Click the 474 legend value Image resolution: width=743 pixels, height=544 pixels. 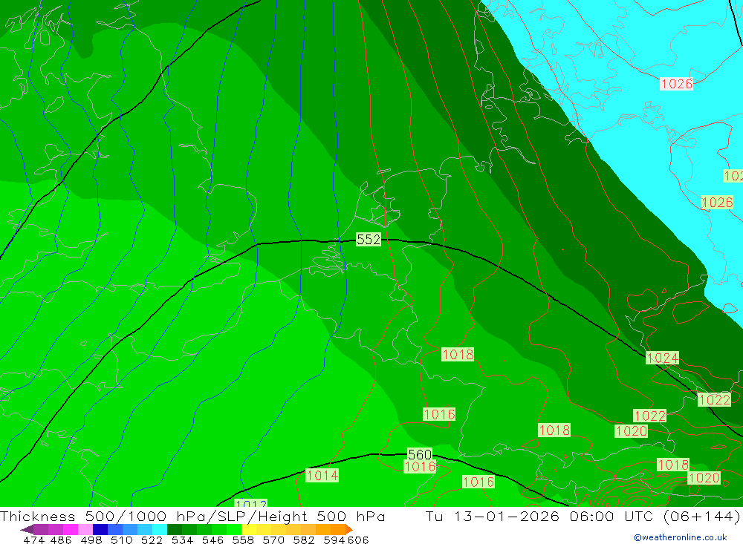(x=33, y=540)
